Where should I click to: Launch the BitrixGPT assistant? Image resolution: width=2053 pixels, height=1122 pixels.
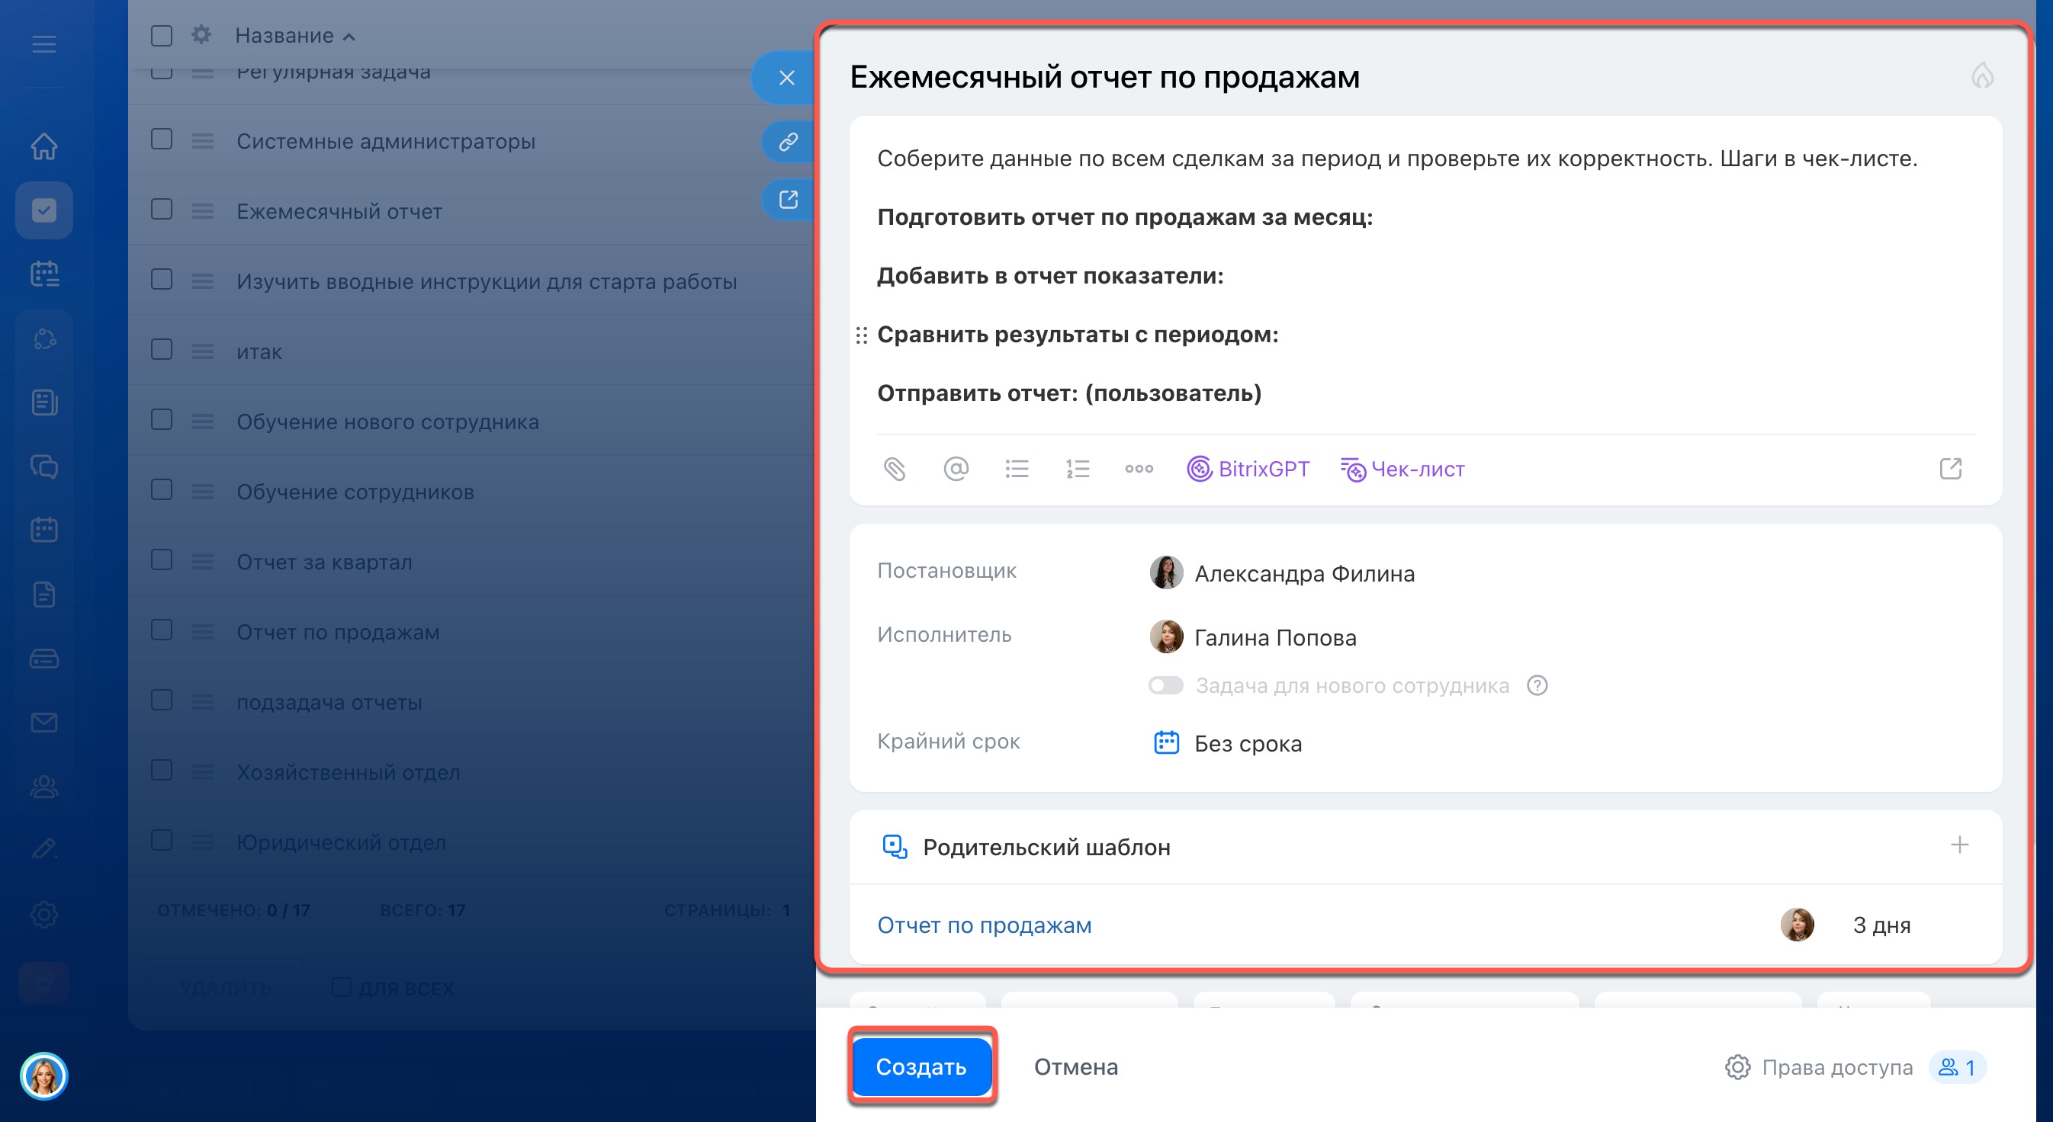[1247, 469]
